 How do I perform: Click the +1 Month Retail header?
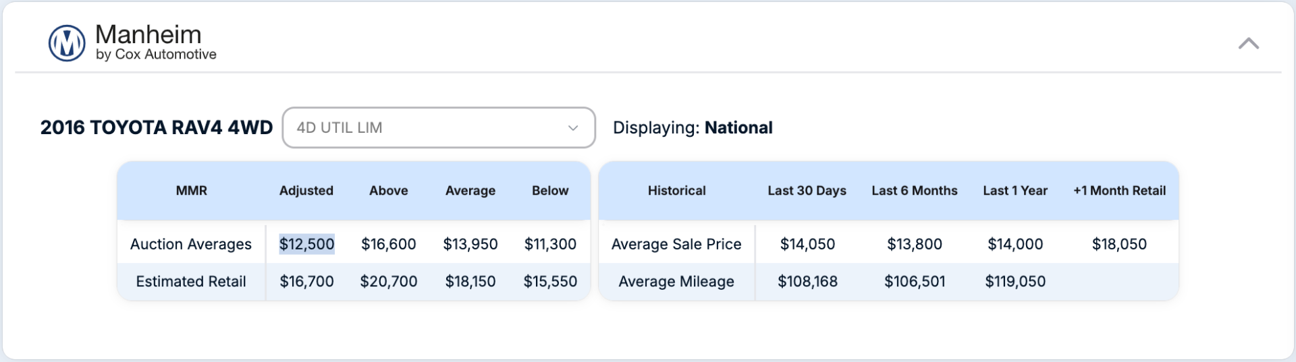tap(1120, 191)
